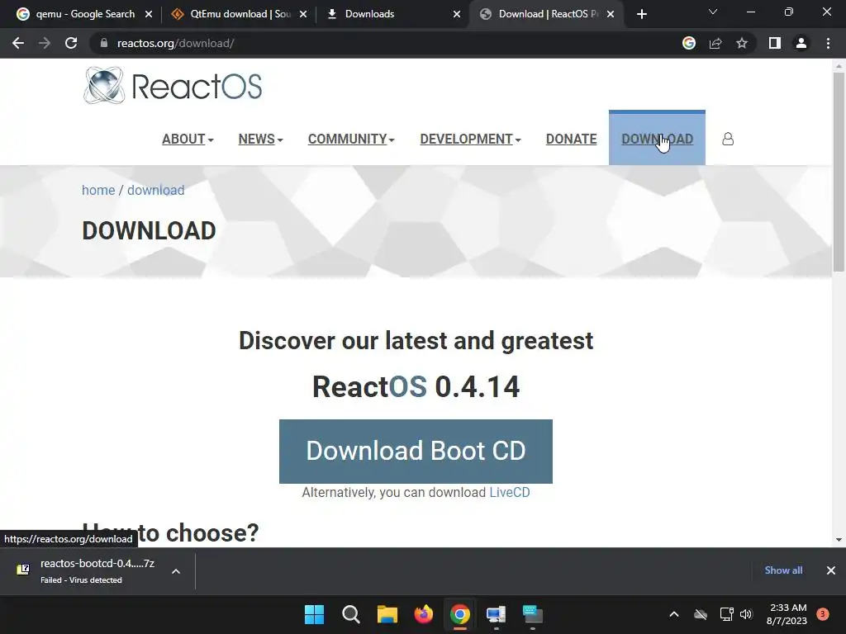Open network settings tray icon
The image size is (846, 634).
point(726,614)
